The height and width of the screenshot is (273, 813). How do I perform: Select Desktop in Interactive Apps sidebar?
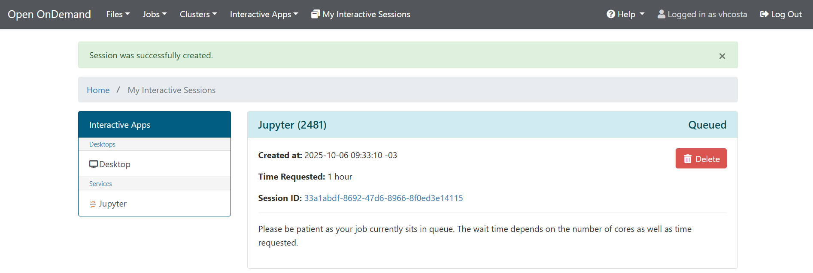[x=115, y=164]
